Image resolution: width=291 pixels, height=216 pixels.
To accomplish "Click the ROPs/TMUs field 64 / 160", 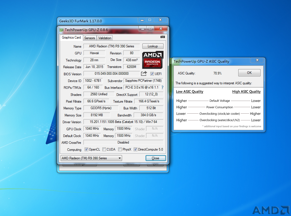I will [93, 87].
